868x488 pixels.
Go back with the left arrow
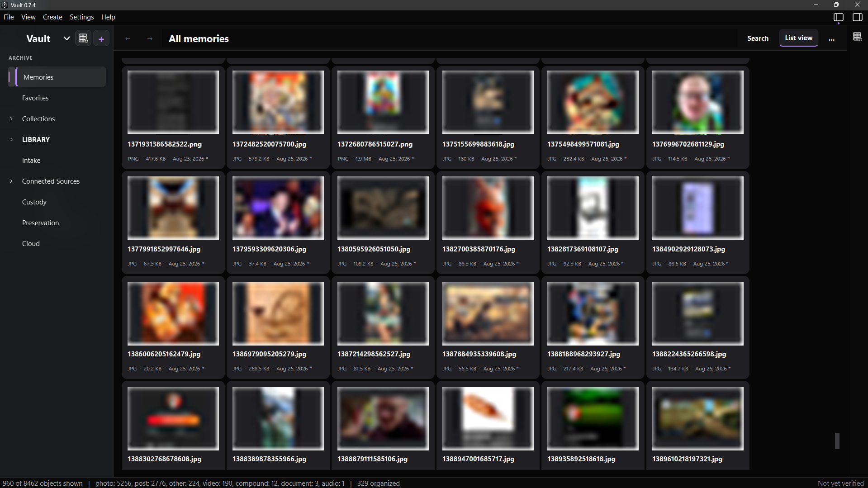(128, 39)
